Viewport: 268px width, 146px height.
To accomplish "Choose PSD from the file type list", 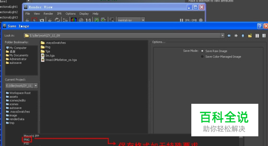I will (26, 143).
